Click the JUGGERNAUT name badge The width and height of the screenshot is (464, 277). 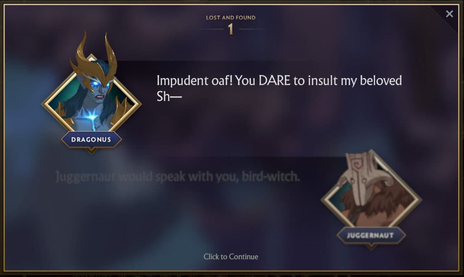pyautogui.click(x=370, y=235)
